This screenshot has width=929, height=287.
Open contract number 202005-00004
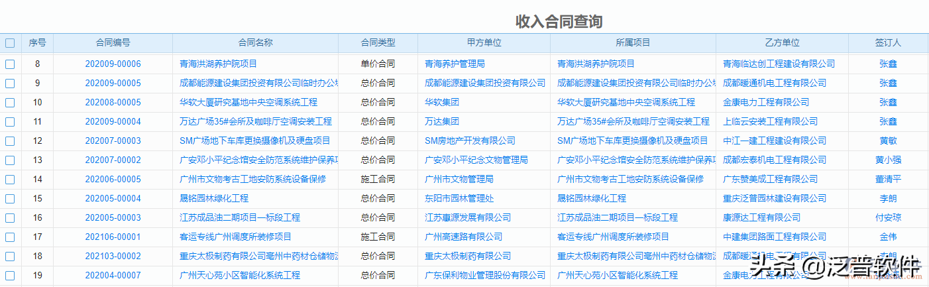click(x=113, y=199)
